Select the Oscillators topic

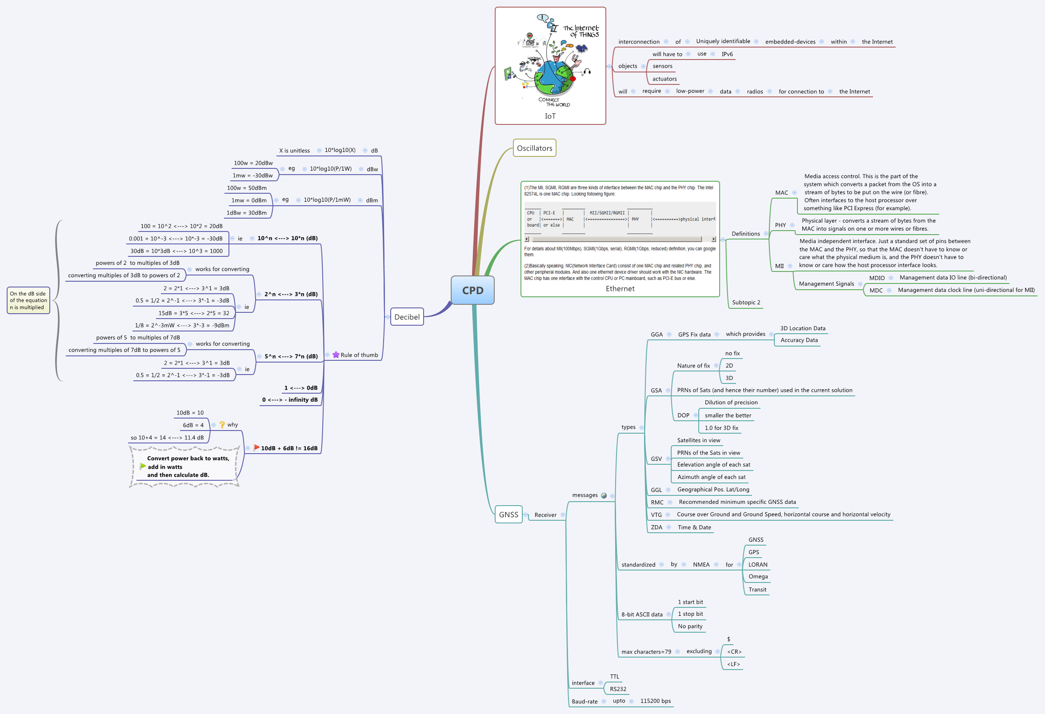pyautogui.click(x=534, y=148)
